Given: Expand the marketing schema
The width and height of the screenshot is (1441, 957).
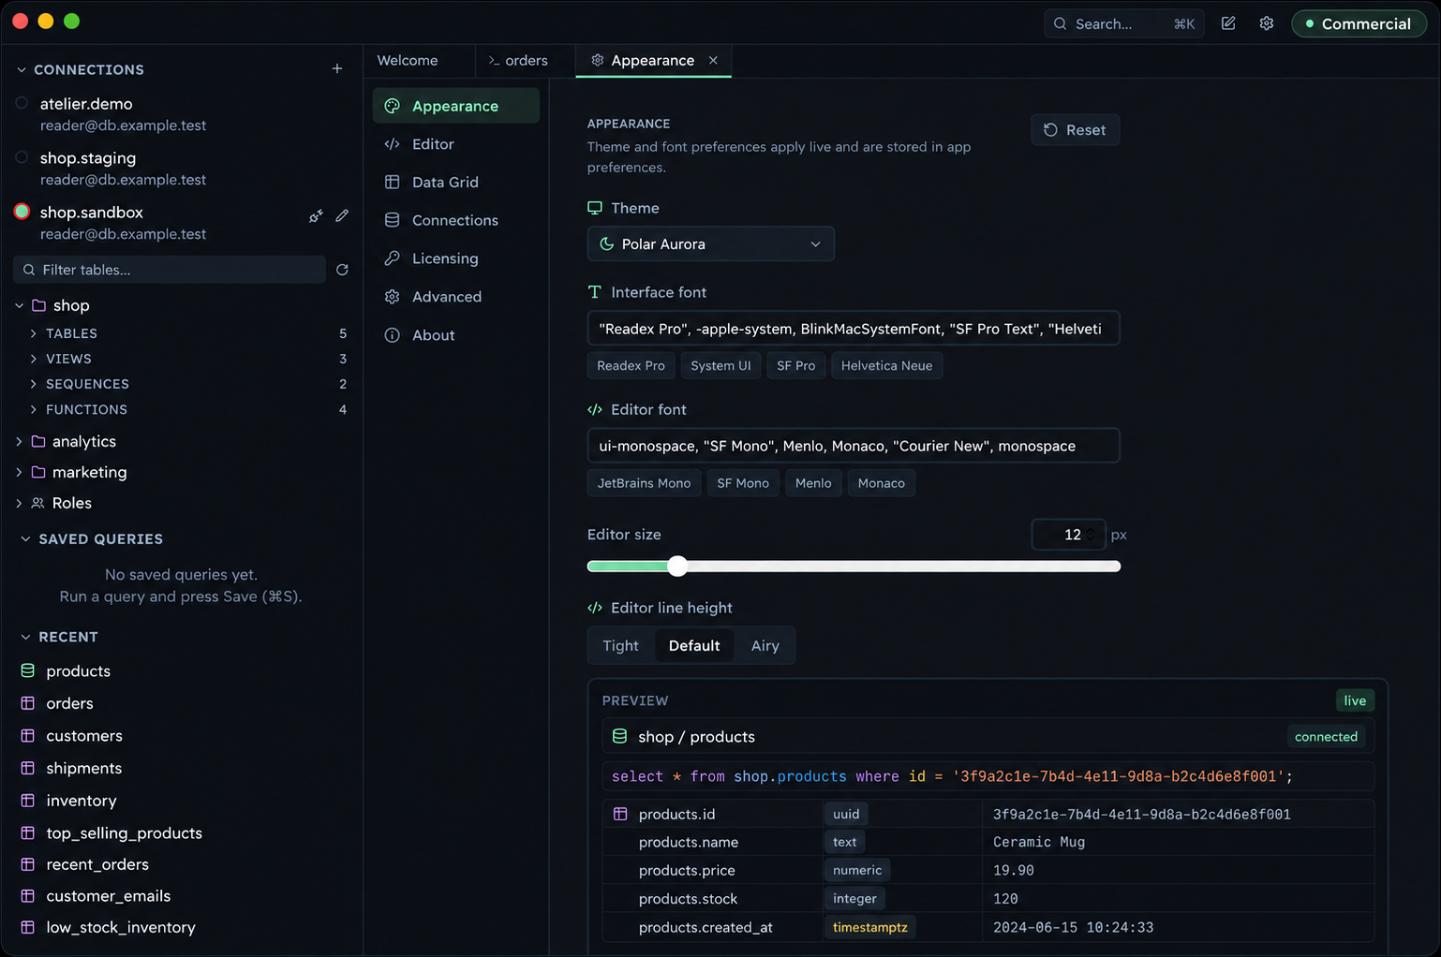Looking at the screenshot, I should (19, 472).
